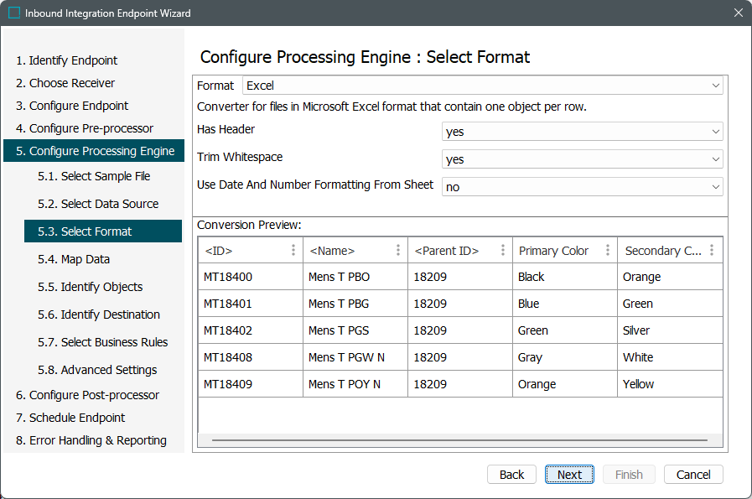The width and height of the screenshot is (752, 499).
Task: Click the preview table horizontal scrollbar
Action: point(459,440)
